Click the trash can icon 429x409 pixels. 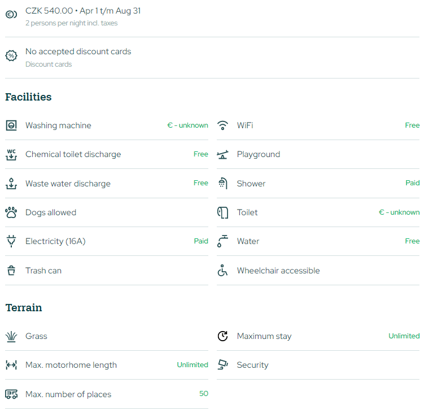(x=11, y=271)
